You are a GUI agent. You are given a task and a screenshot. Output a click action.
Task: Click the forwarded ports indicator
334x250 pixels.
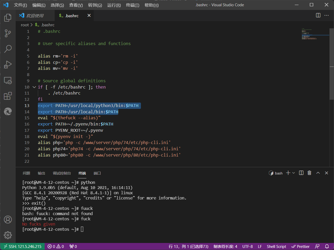click(73, 246)
